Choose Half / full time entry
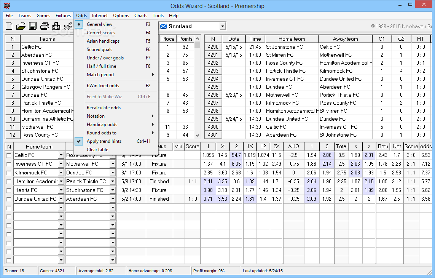Screen dimensions: 435x278 (116, 66)
